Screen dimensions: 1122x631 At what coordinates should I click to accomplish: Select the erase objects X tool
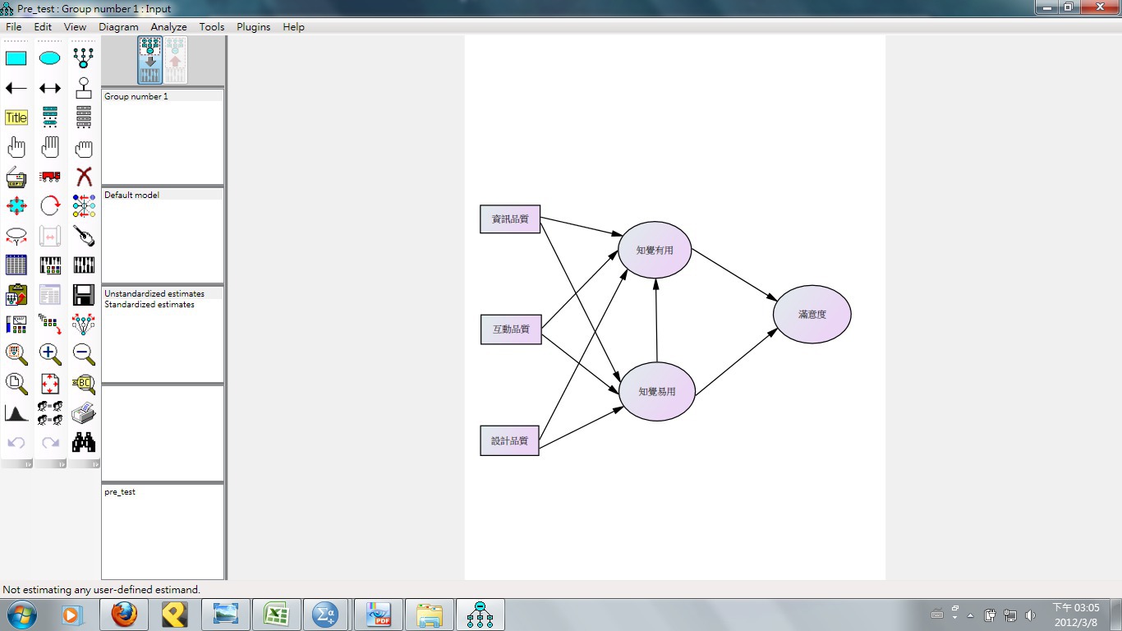(x=84, y=177)
